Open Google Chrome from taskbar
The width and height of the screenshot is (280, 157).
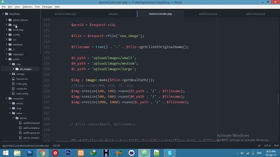tap(42, 153)
